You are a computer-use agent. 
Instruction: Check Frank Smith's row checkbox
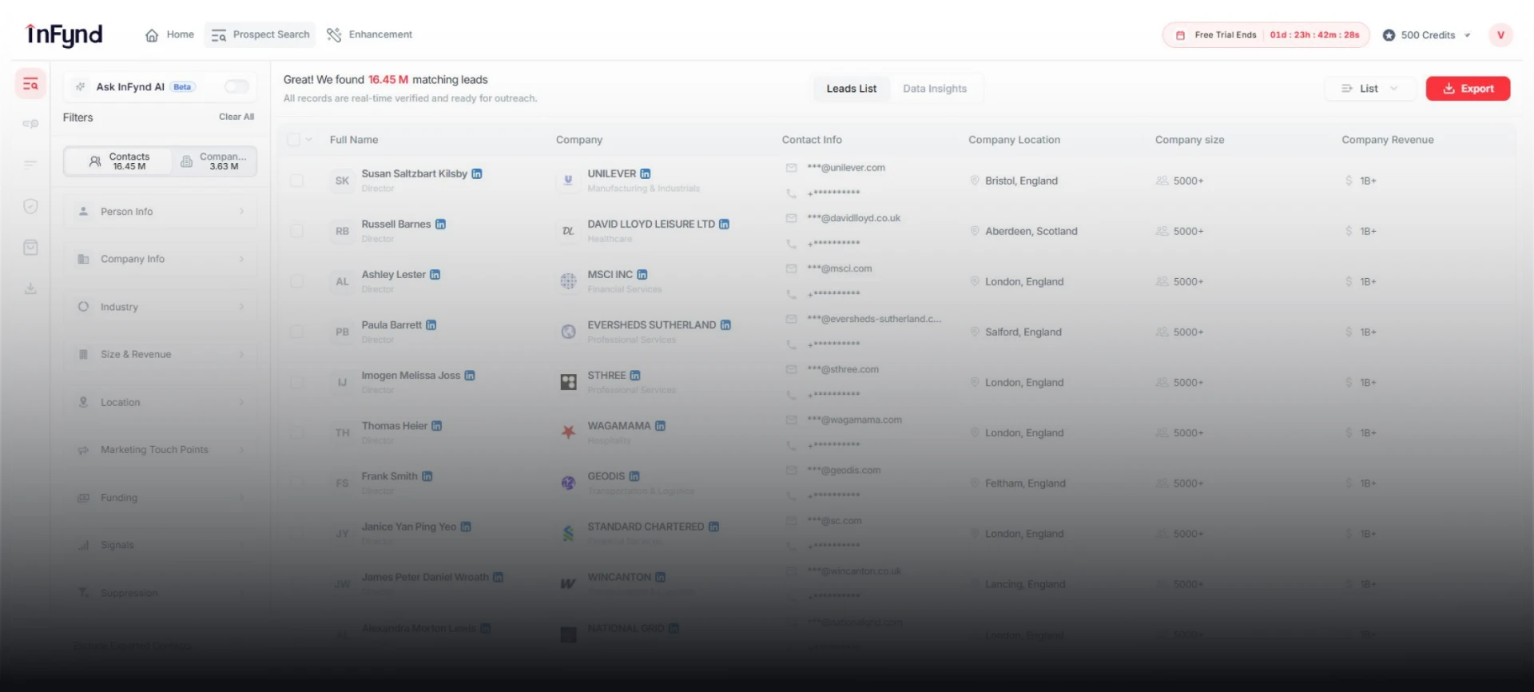[x=296, y=483]
